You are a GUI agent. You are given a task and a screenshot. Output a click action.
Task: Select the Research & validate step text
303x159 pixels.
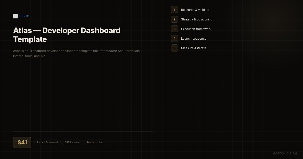pos(195,10)
